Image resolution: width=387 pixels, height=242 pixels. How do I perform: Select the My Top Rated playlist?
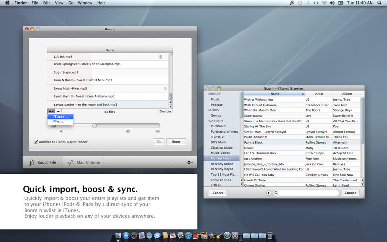pos(221,158)
